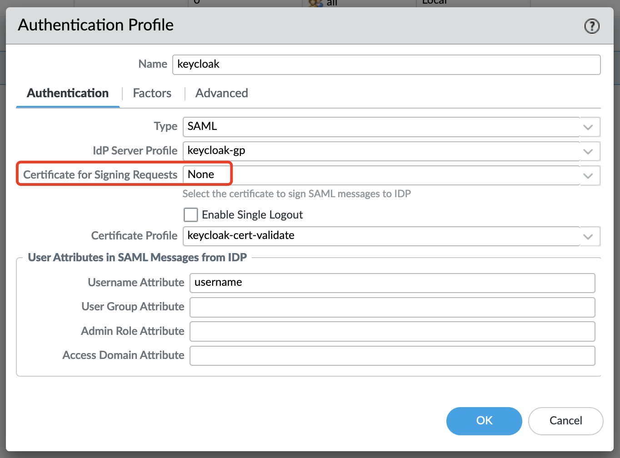Image resolution: width=620 pixels, height=458 pixels.
Task: Click Certificate Profile field keycloak-cert-validate
Action: (x=381, y=236)
